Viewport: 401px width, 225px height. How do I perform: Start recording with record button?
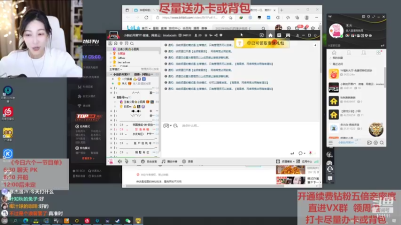tap(187, 161)
